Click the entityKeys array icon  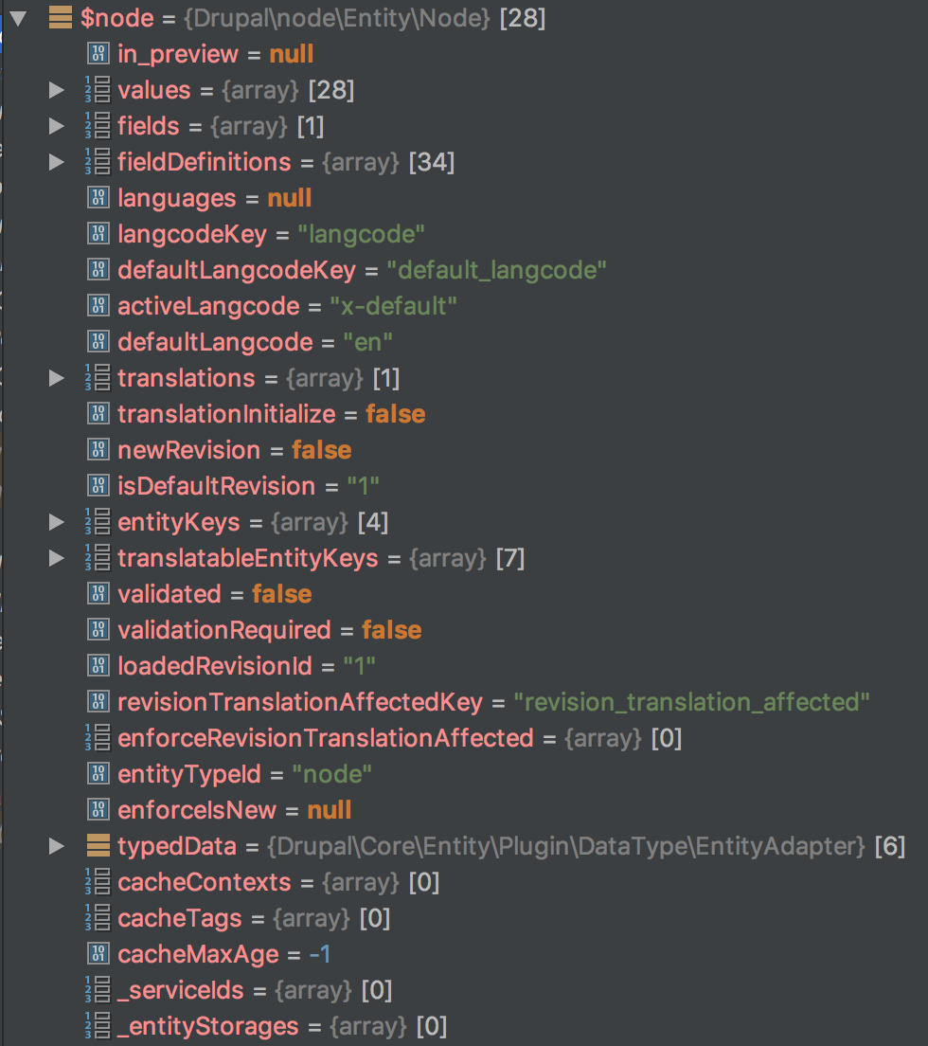click(x=98, y=522)
